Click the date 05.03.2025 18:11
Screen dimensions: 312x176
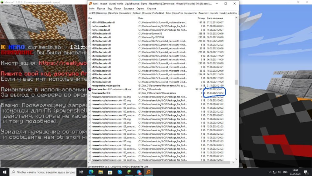click(x=215, y=89)
